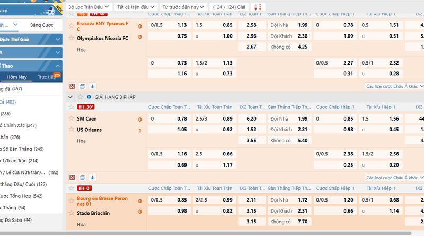Bet SM Caen handicap odds 0.78

(169, 118)
